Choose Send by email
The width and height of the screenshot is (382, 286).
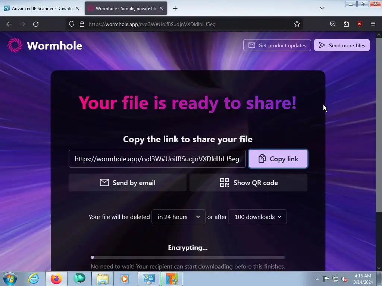128,182
